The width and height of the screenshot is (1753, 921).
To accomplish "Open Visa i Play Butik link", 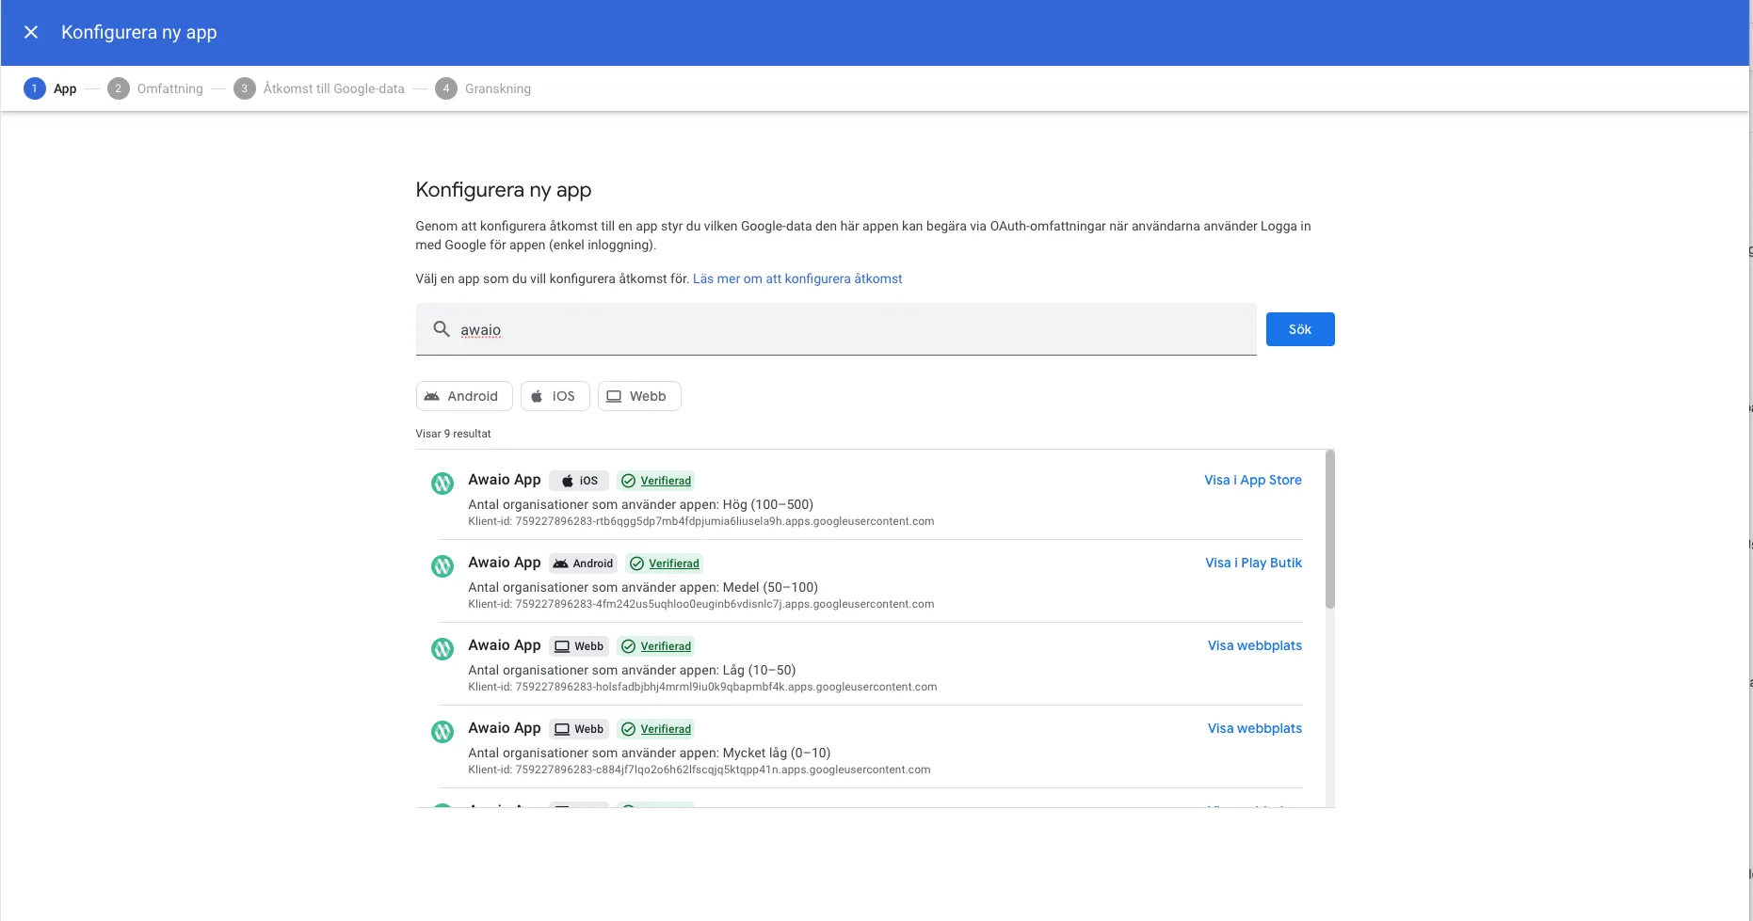I will click(x=1254, y=563).
